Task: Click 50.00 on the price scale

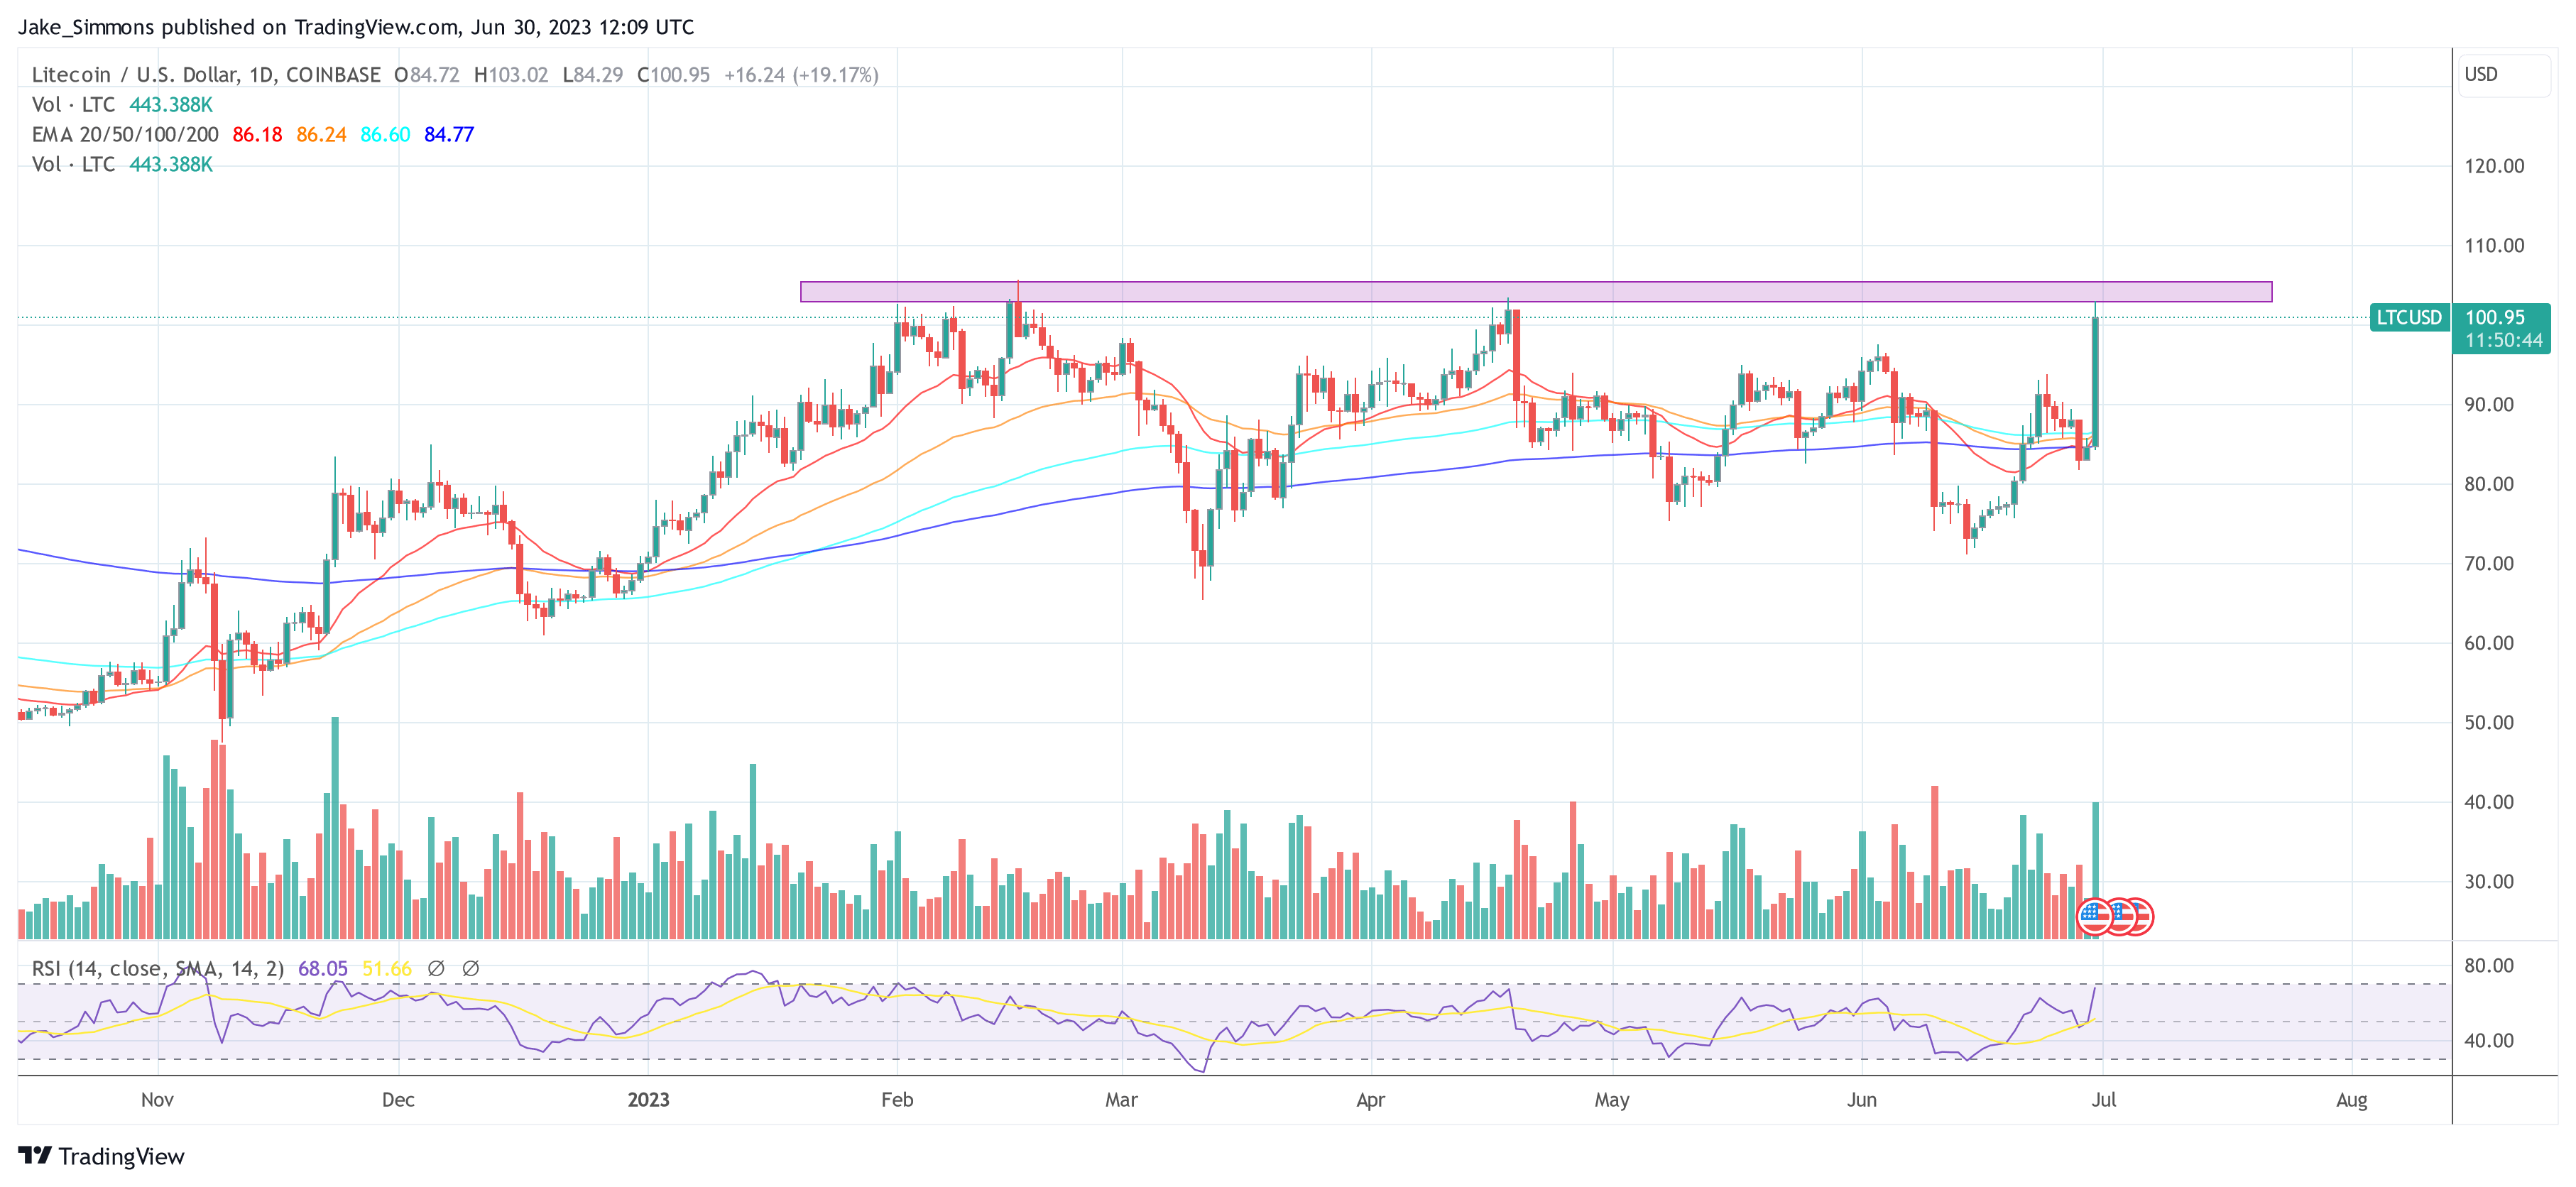Action: (2489, 722)
